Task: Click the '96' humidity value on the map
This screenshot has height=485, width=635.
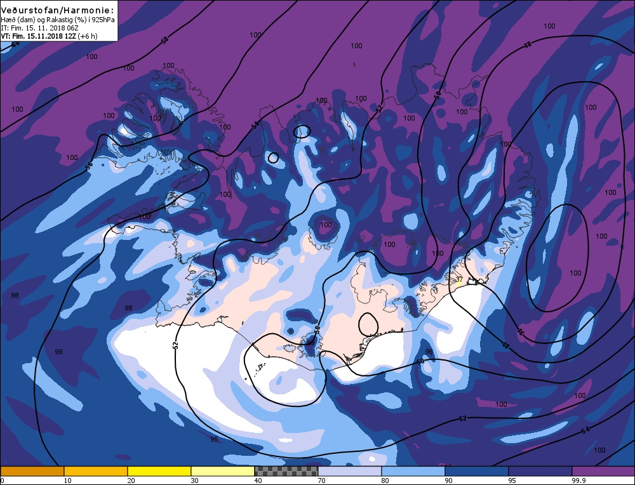Action: pyautogui.click(x=429, y=352)
